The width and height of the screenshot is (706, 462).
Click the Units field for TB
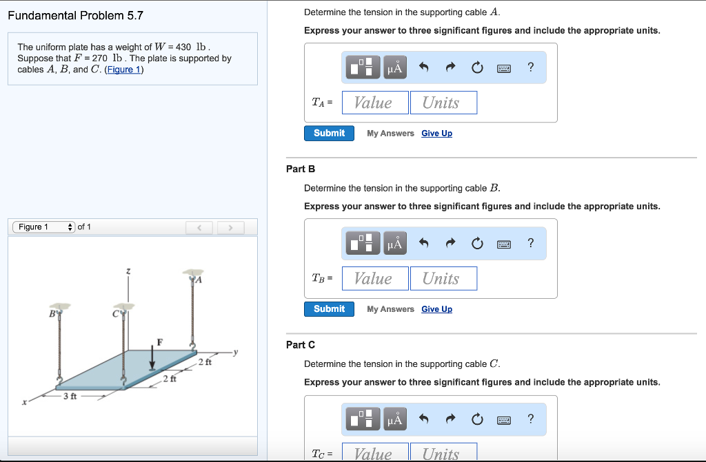[443, 278]
